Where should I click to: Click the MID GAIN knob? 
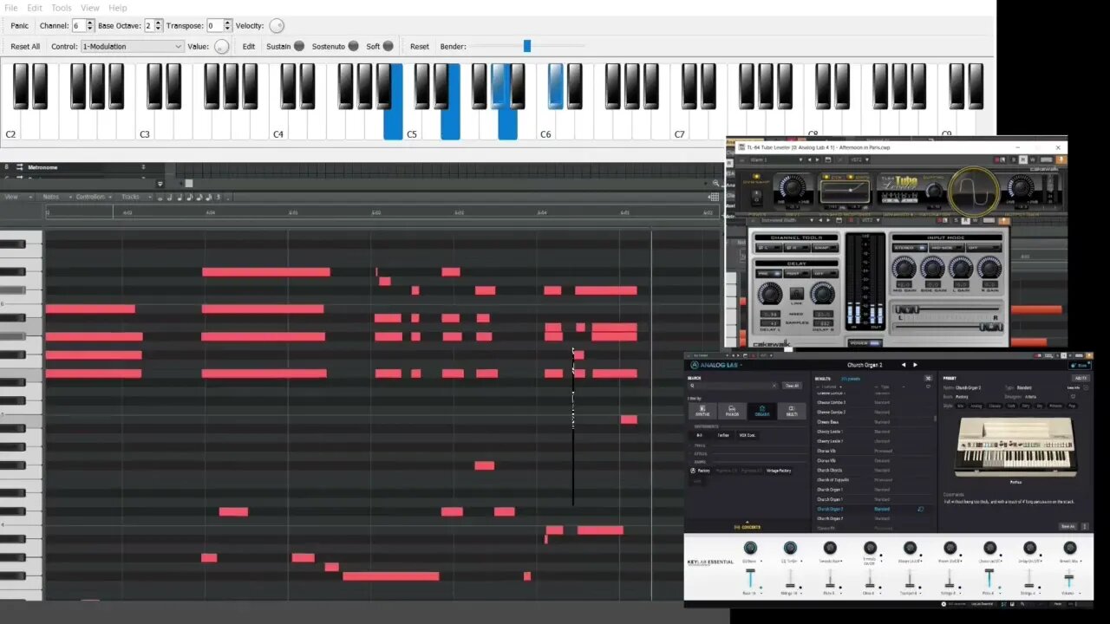[x=904, y=268]
